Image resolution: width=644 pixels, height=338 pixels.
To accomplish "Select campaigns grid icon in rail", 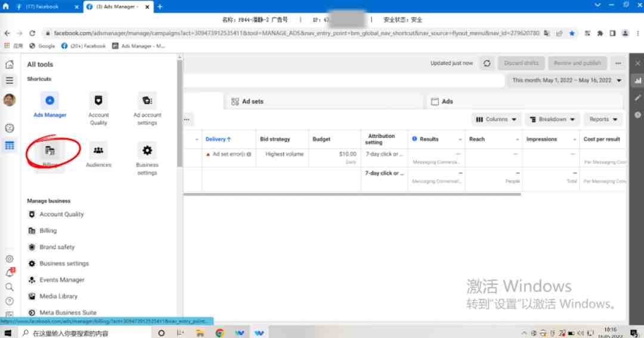I will tap(10, 145).
